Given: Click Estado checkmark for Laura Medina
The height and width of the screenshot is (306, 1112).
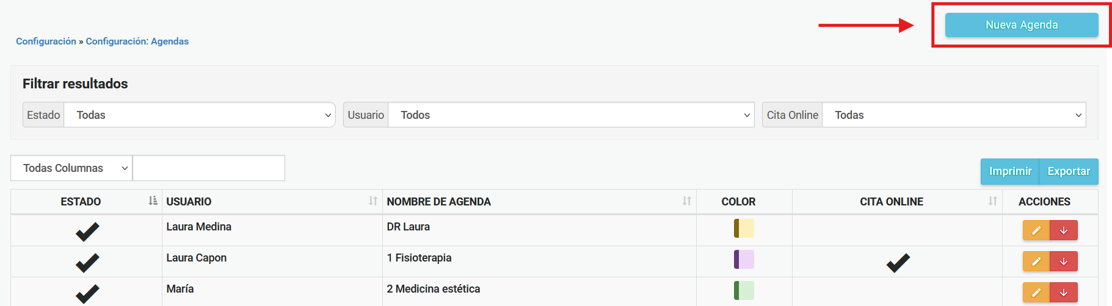Looking at the screenshot, I should coord(87,232).
